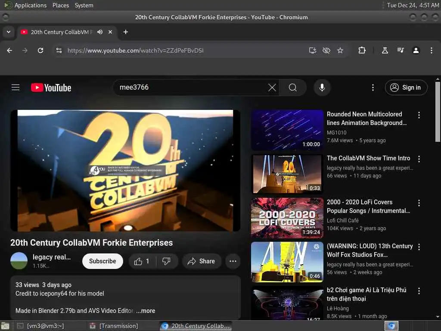This screenshot has height=331, width=441.
Task: Open a new tab with plus button
Action: (x=126, y=32)
